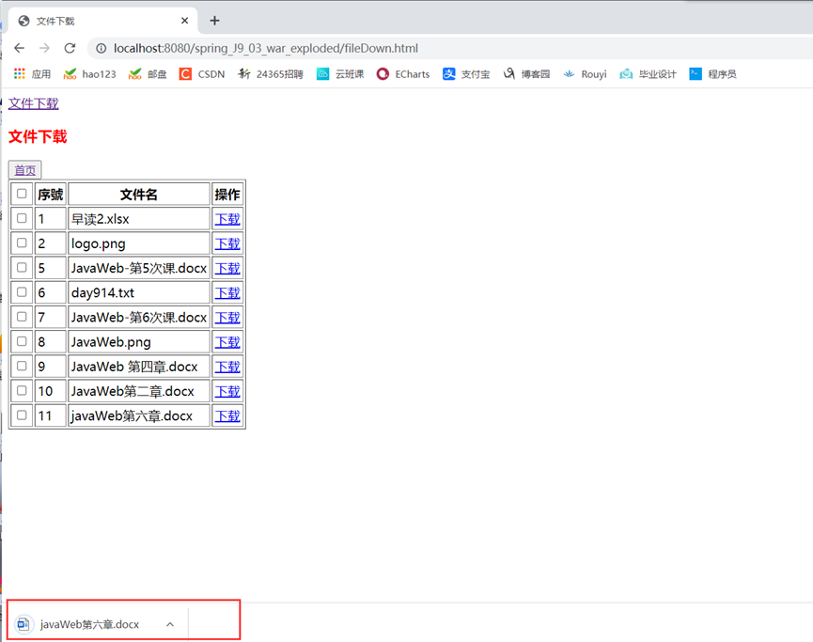The image size is (813, 642).
Task: Select the 早读2.xlsx file name cell
Action: pos(139,219)
